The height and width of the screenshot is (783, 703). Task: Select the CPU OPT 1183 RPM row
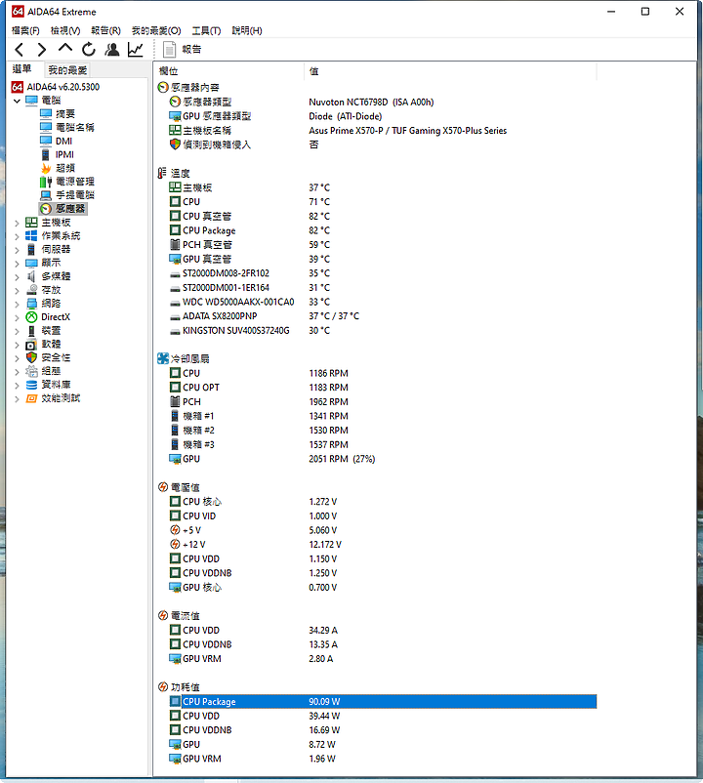click(x=383, y=388)
